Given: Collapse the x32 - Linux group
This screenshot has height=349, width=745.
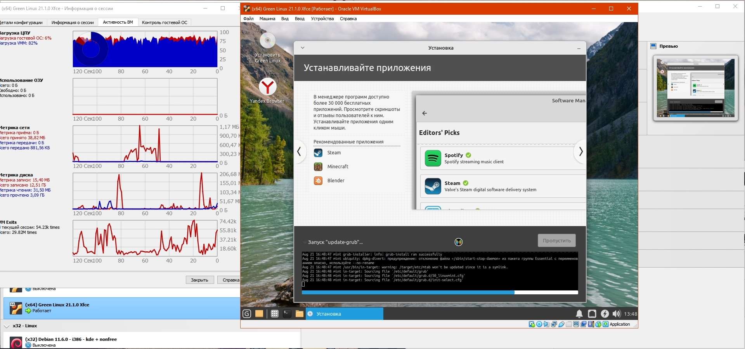Looking at the screenshot, I should coord(7,326).
